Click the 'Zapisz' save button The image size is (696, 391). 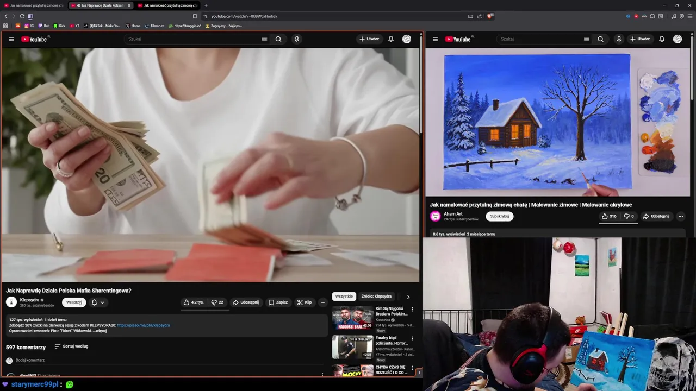click(x=278, y=302)
